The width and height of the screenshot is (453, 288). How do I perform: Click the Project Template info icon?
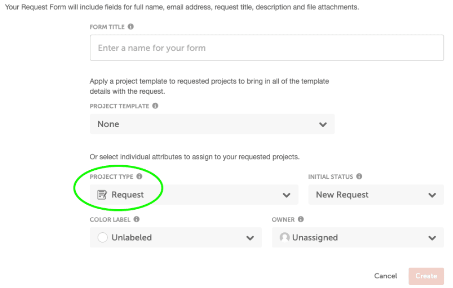pos(155,106)
